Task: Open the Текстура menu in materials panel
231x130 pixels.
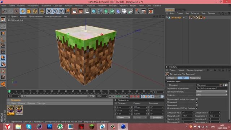Action: (x=41, y=103)
